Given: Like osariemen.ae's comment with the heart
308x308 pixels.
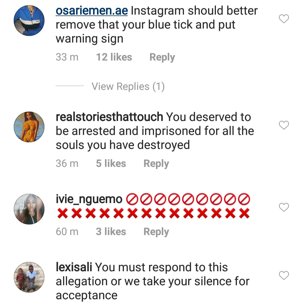Looking at the screenshot, I should pyautogui.click(x=284, y=19).
